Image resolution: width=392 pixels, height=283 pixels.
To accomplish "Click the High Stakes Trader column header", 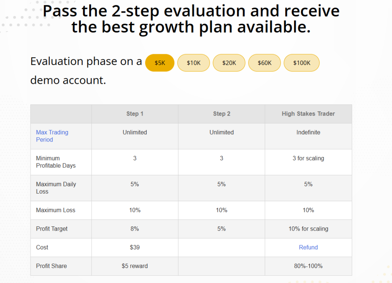I will tap(308, 114).
